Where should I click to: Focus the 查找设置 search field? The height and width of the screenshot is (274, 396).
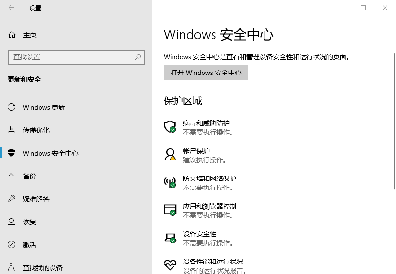point(76,57)
